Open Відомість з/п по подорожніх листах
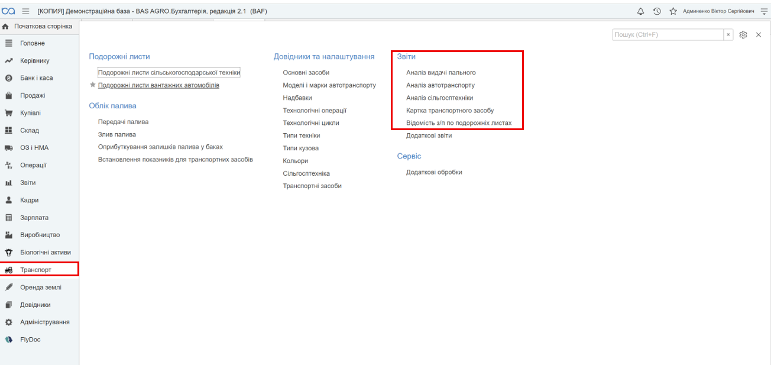The height and width of the screenshot is (365, 771). [x=459, y=123]
